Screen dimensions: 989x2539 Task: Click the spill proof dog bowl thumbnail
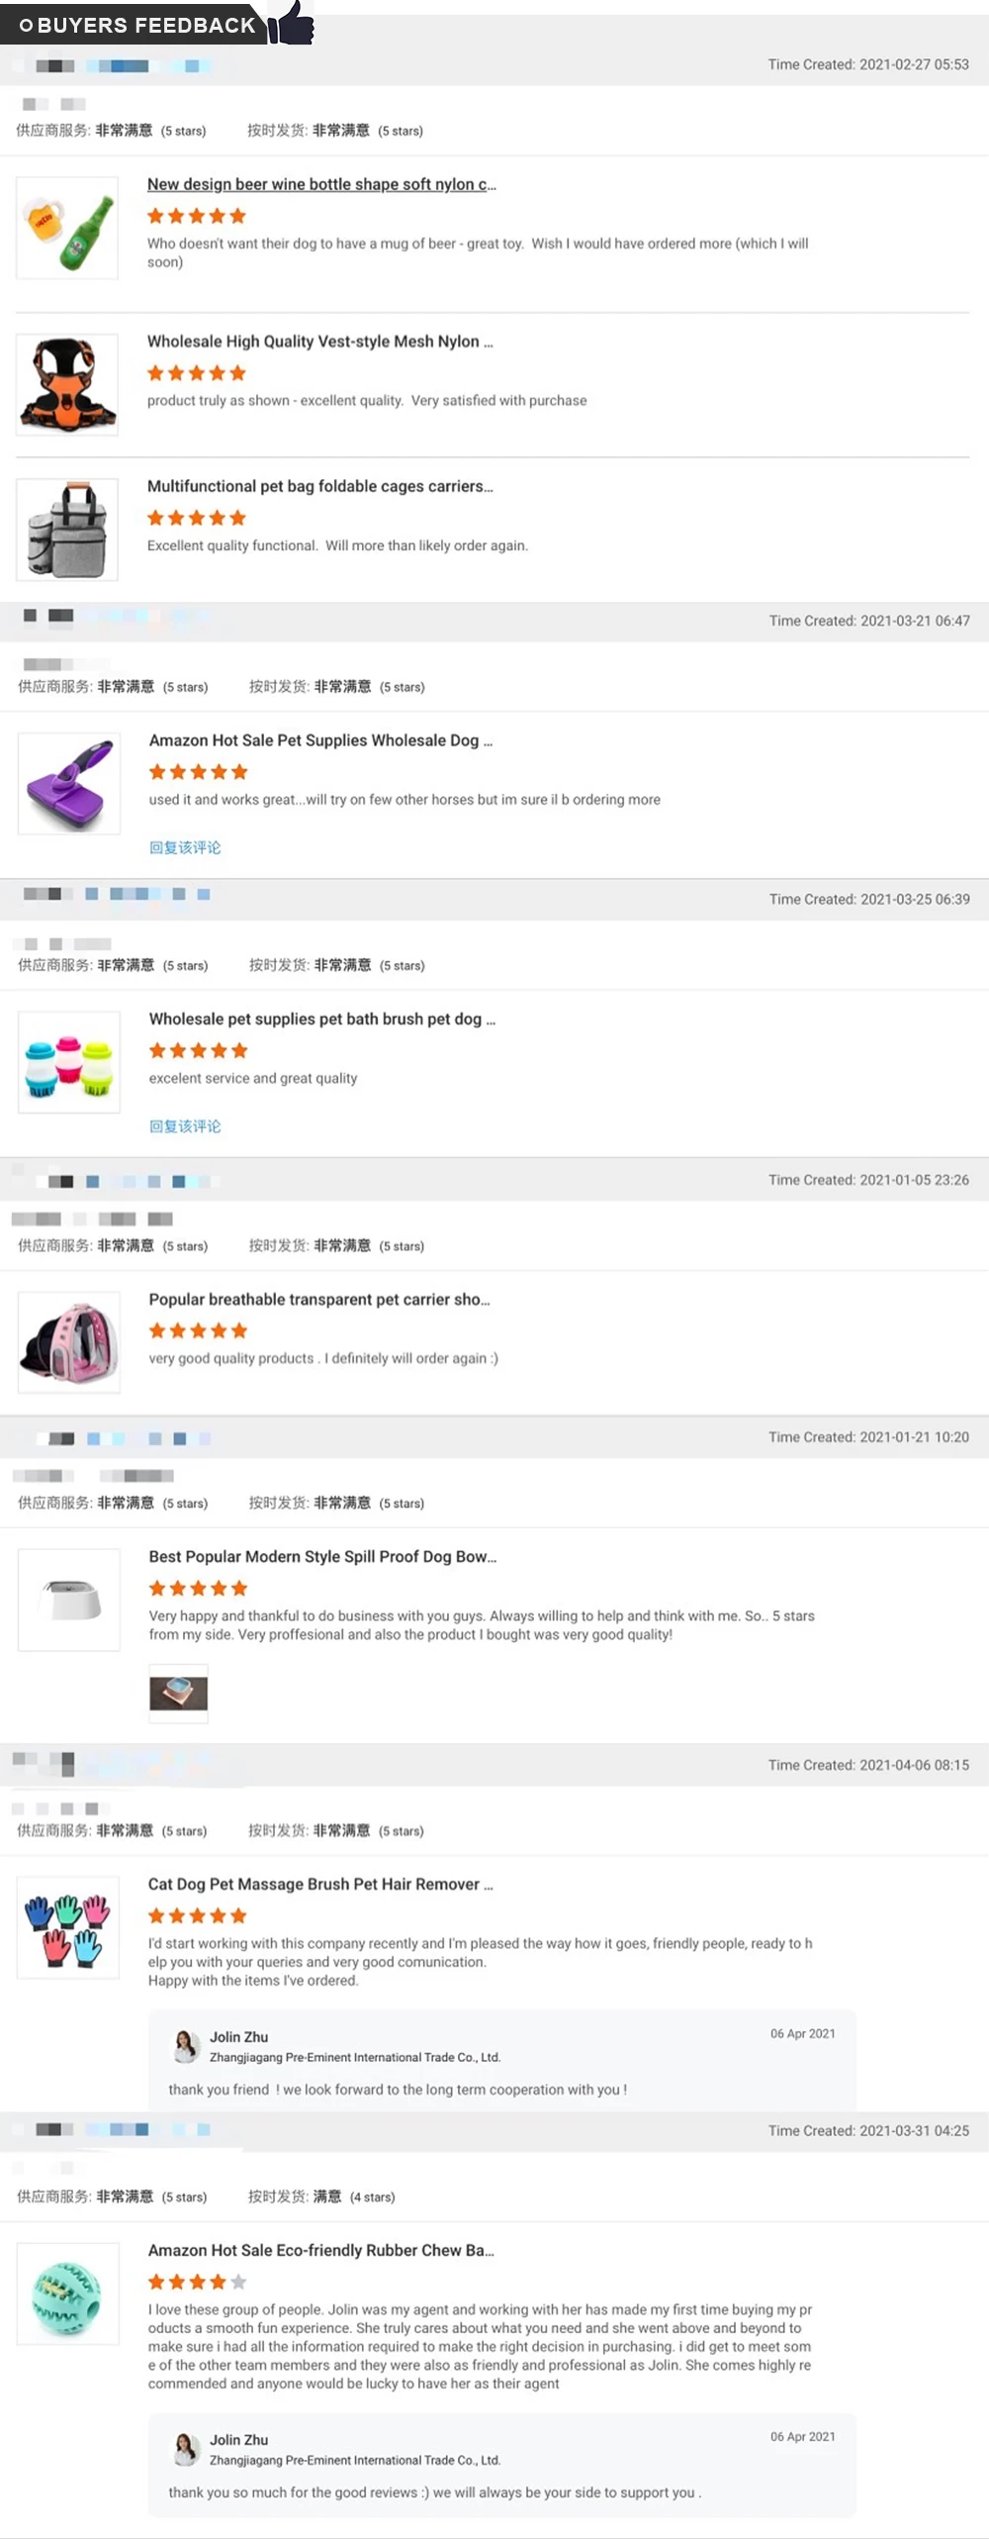pyautogui.click(x=69, y=1600)
